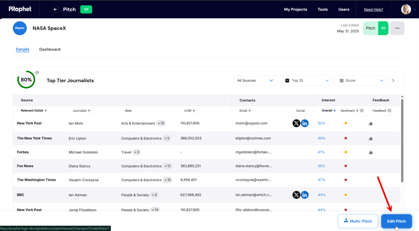Click the blue PRophet project avatar
The width and height of the screenshot is (419, 231).
click(x=20, y=28)
